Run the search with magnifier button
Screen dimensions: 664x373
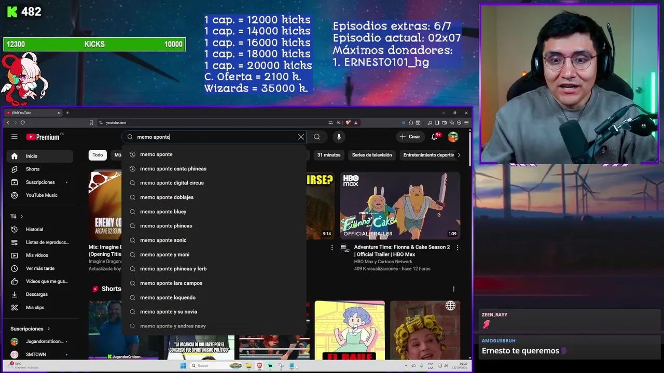coord(317,137)
